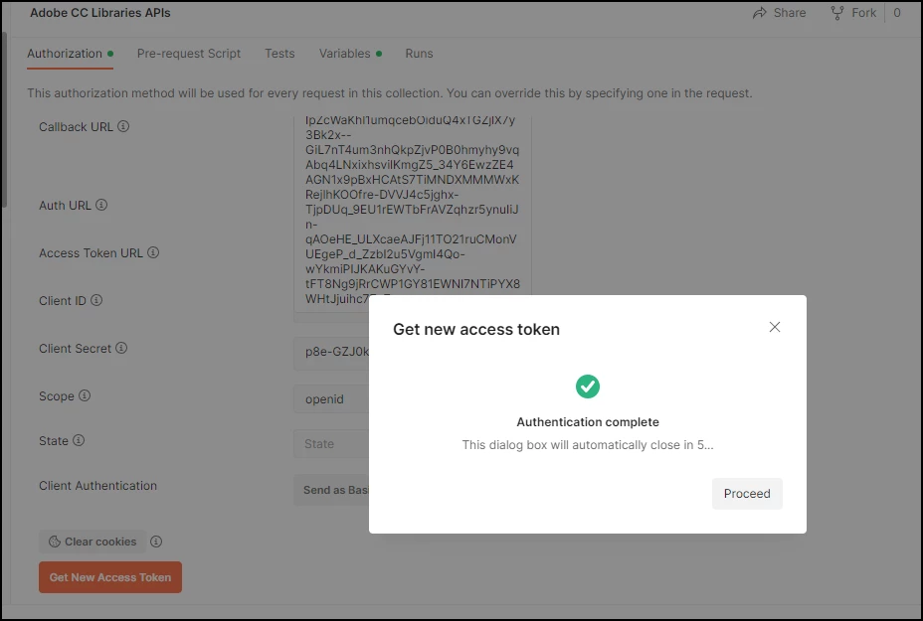The width and height of the screenshot is (923, 621).
Task: Click the authorization method description text
Action: tap(390, 93)
